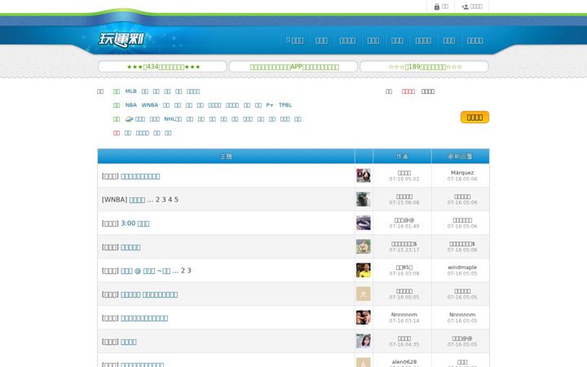Click Nnnnnnm in the author column
587x367 pixels.
(x=404, y=315)
